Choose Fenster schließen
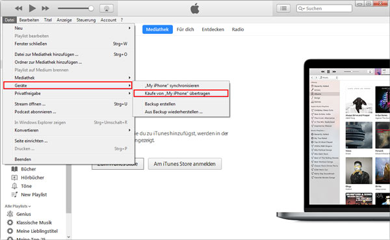Image resolution: width=390 pixels, height=240 pixels. pos(69,44)
